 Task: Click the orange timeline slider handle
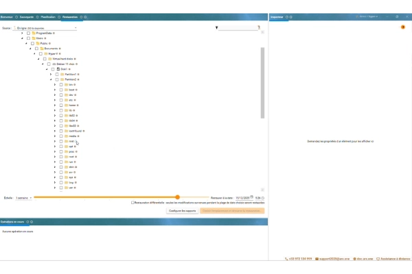pos(177,197)
